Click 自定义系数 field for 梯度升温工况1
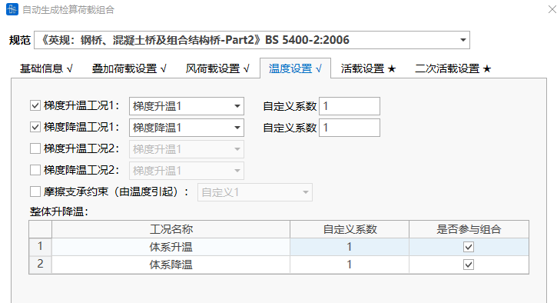 350,106
